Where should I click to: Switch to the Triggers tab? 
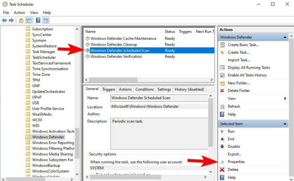point(109,90)
